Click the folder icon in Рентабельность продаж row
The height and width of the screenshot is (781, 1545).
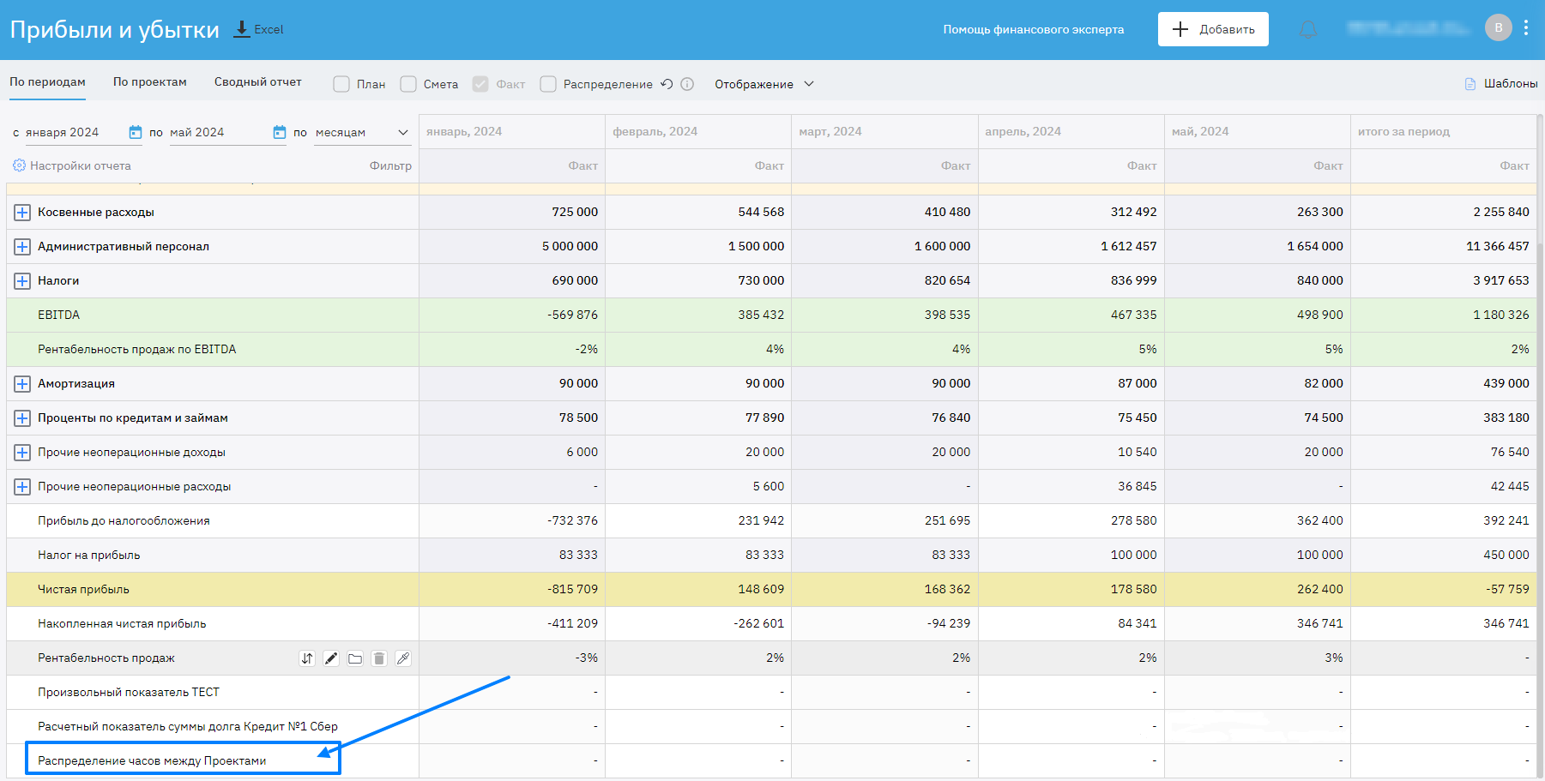pos(355,658)
